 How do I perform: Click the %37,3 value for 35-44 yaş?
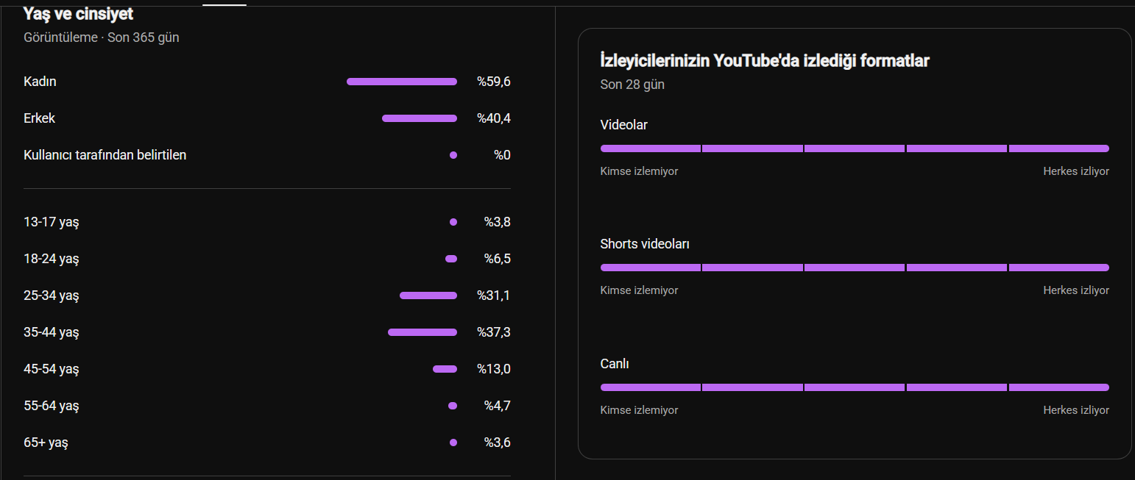[494, 332]
